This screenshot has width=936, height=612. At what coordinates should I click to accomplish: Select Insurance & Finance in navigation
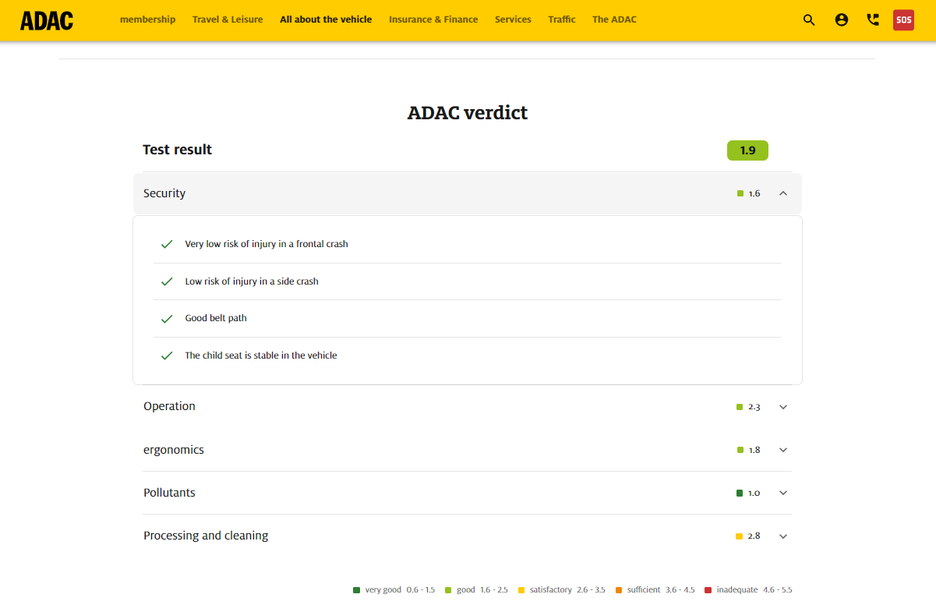(433, 19)
